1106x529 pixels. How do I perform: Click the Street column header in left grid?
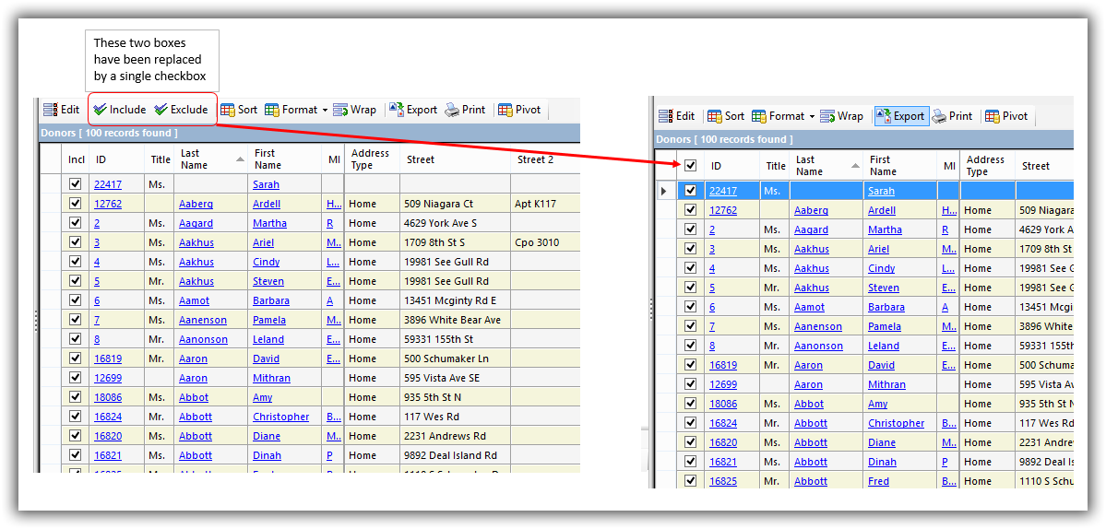pyautogui.click(x=420, y=159)
